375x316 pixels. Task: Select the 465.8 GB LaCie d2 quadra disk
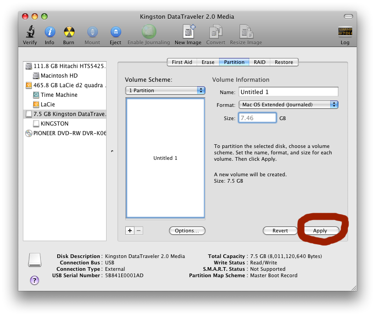click(x=64, y=85)
